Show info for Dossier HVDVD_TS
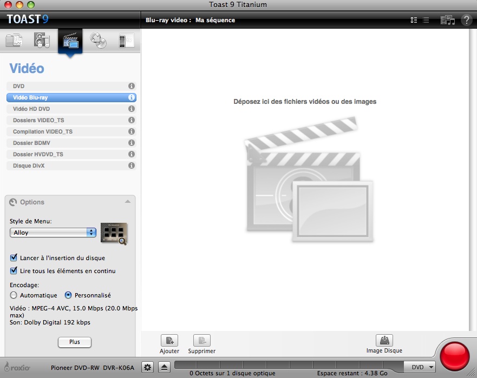Image resolution: width=477 pixels, height=378 pixels. (132, 154)
